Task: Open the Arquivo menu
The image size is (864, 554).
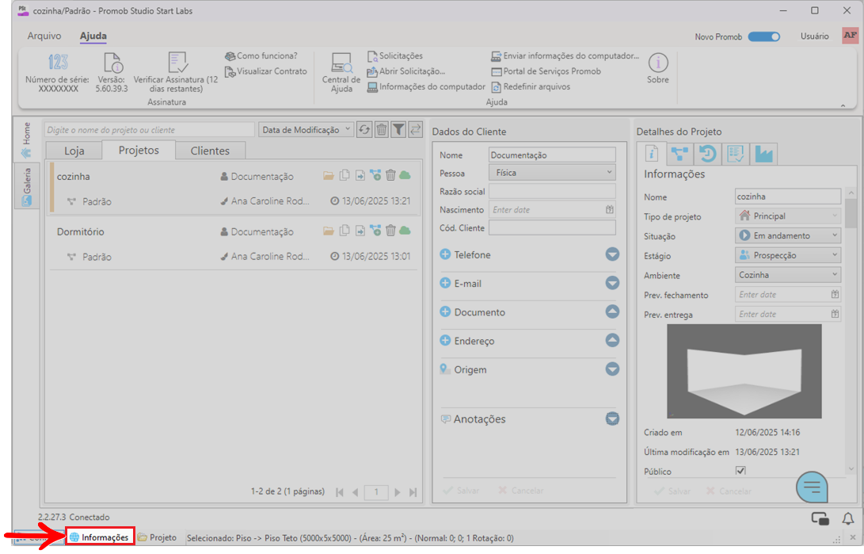Action: click(x=44, y=36)
